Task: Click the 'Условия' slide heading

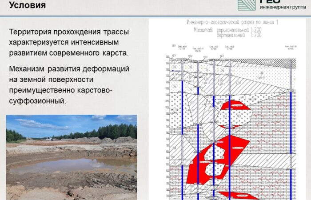Action: (28, 5)
